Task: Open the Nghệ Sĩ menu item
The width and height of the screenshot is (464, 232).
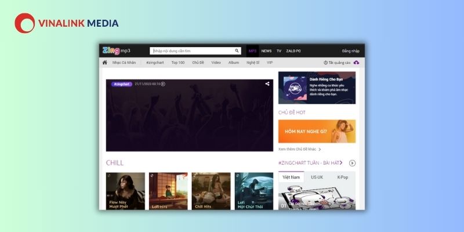Action: 253,63
